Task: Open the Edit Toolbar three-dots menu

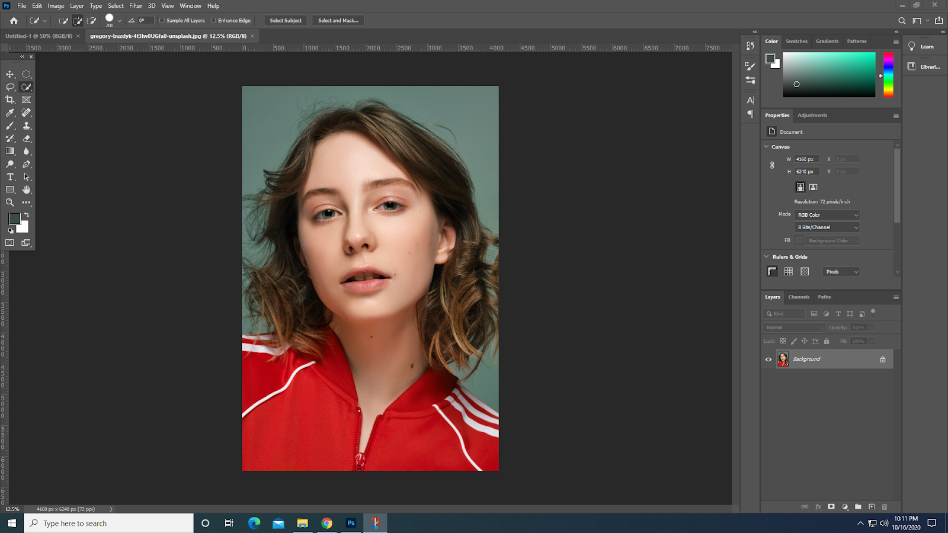Action: point(26,203)
